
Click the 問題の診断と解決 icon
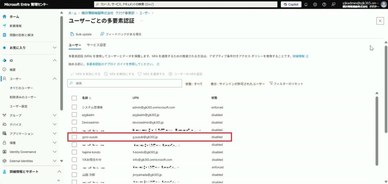click(x=4, y=35)
